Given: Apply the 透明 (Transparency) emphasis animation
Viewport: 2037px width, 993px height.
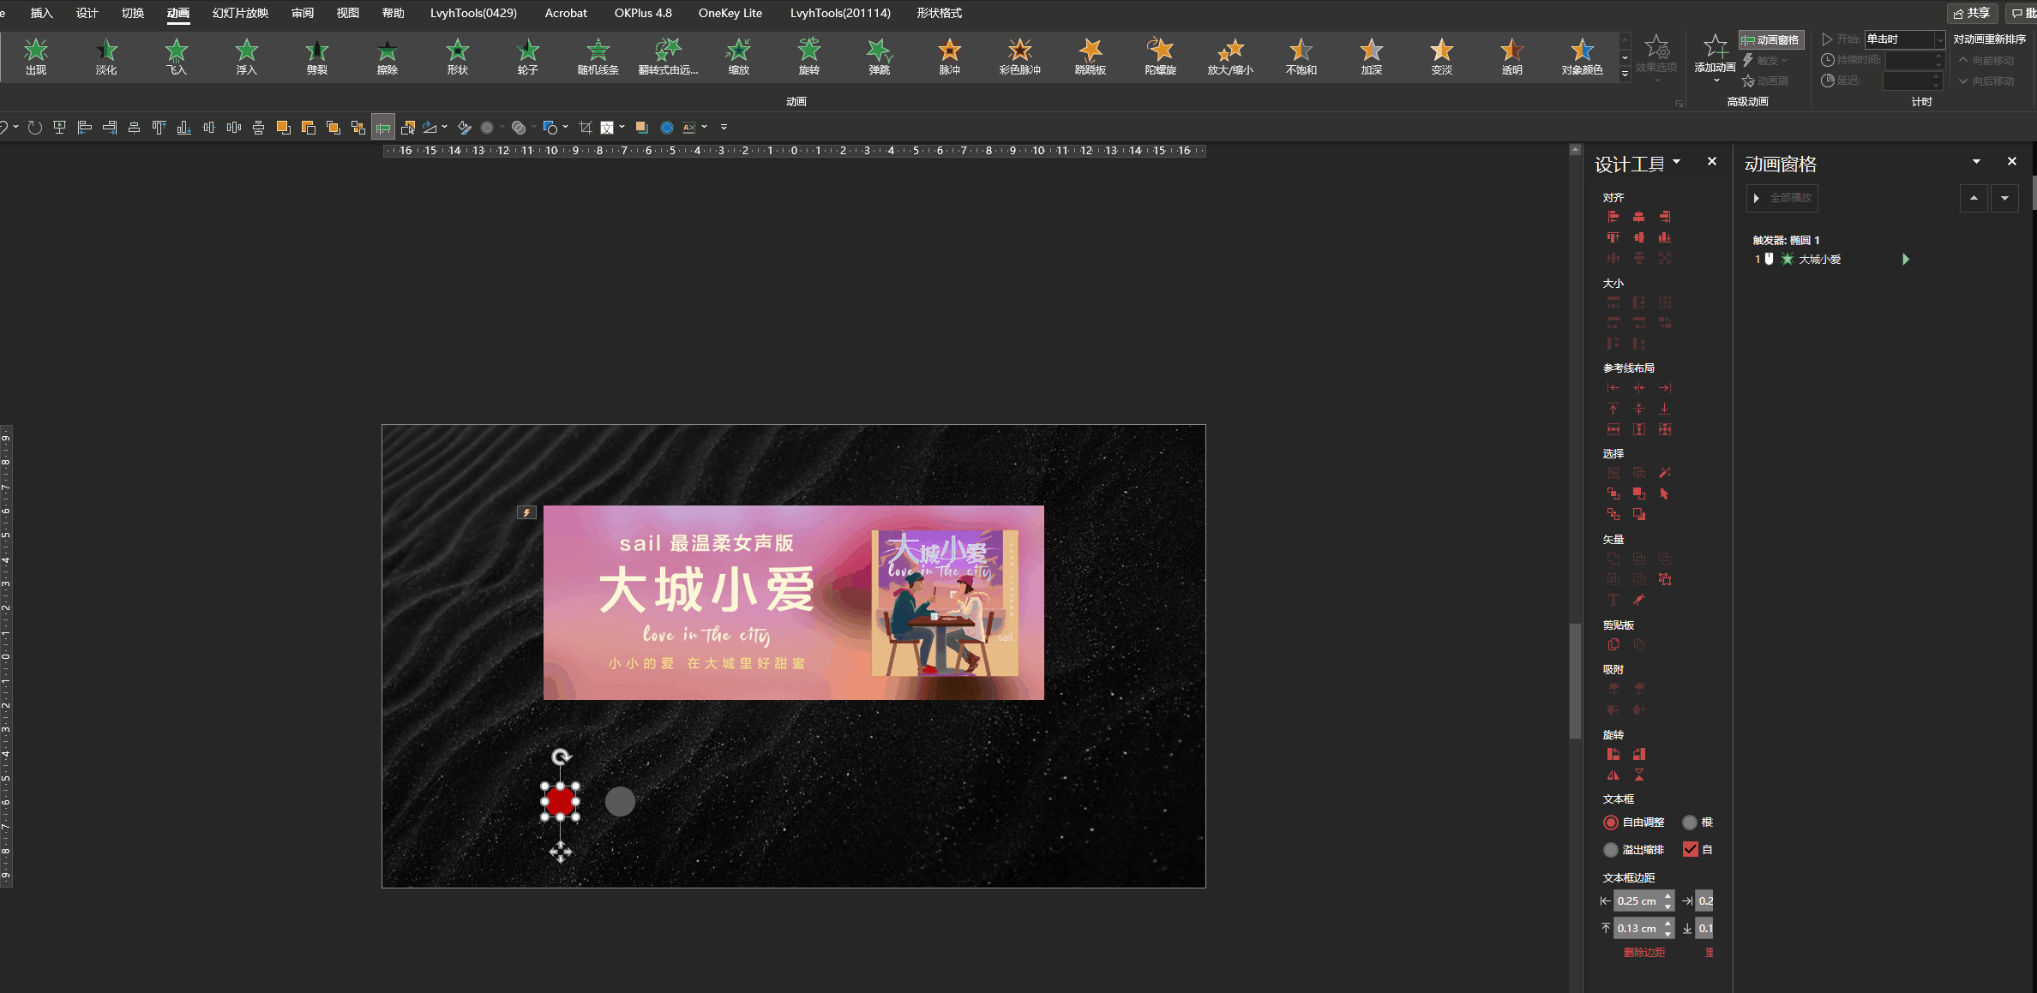Looking at the screenshot, I should click(x=1512, y=57).
